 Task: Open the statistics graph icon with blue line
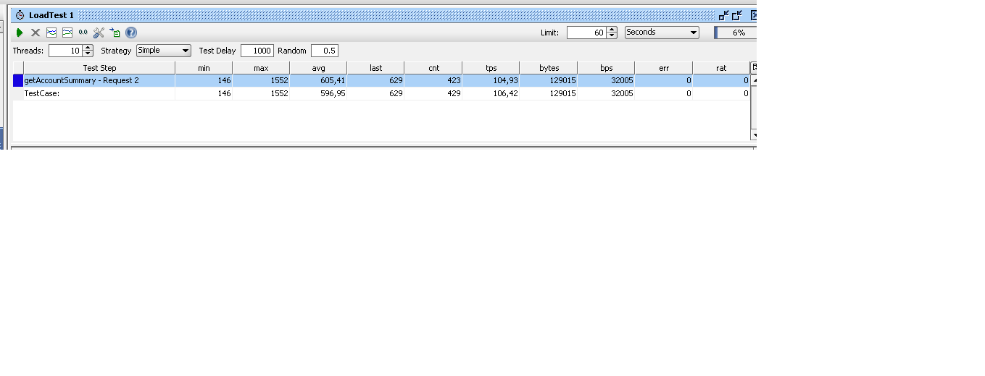pyautogui.click(x=51, y=33)
